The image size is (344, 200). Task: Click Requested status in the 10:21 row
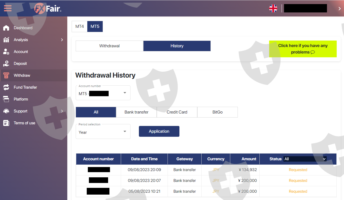tap(298, 191)
